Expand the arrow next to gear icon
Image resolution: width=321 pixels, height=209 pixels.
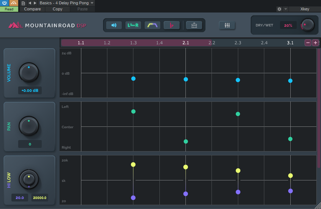285,9
